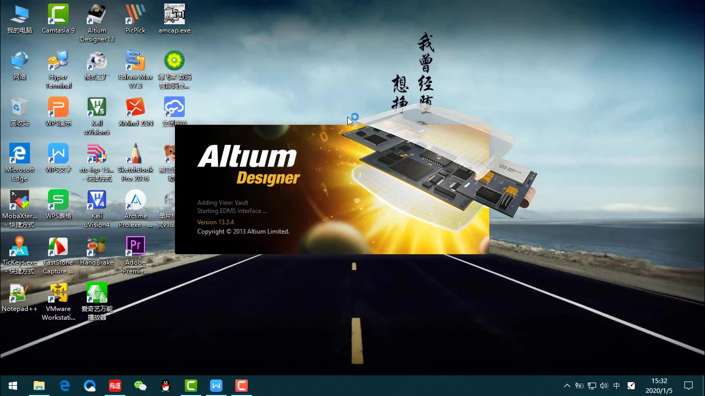The height and width of the screenshot is (396, 705).
Task: Select Arctime Pro.exe shortcut
Action: (135, 209)
